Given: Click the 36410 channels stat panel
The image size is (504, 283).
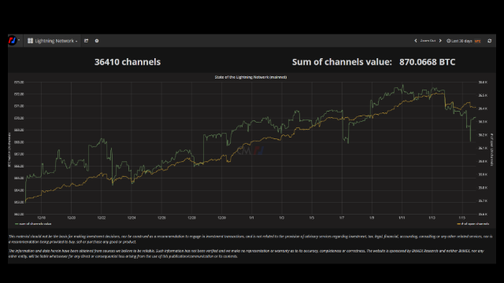Looking at the screenshot, I should (x=128, y=62).
